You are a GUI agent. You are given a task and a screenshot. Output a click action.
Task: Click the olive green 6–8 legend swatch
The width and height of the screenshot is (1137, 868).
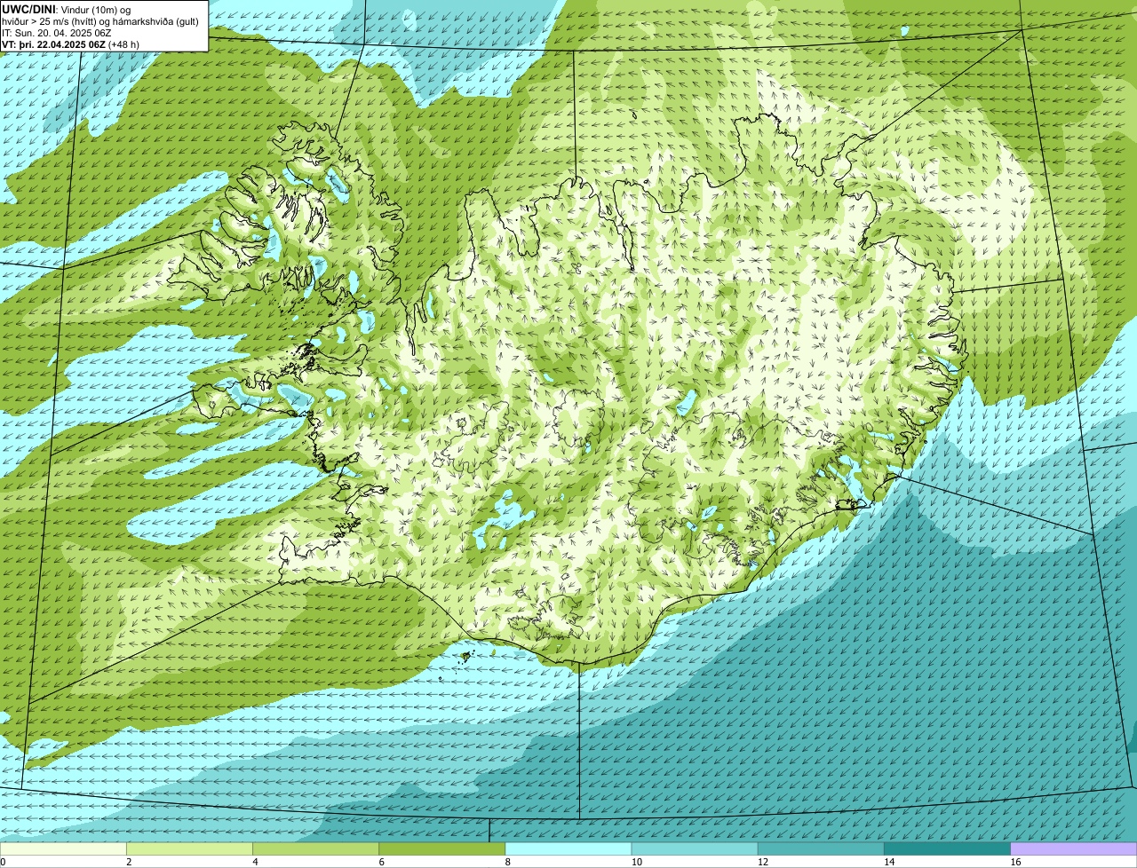441,849
